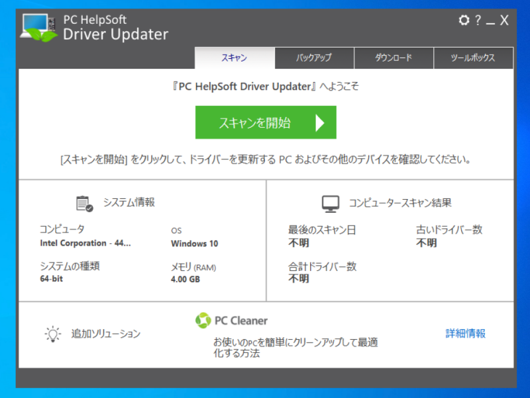The image size is (530, 398).
Task: Open help with the question mark icon
Action: click(x=478, y=20)
